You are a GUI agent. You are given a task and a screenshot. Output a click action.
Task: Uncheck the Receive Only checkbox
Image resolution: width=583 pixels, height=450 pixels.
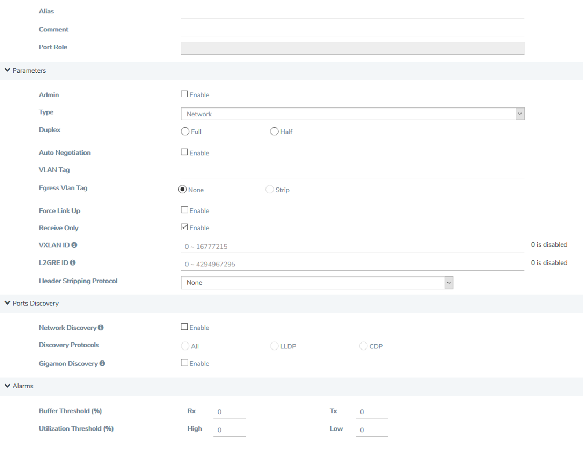tap(184, 227)
